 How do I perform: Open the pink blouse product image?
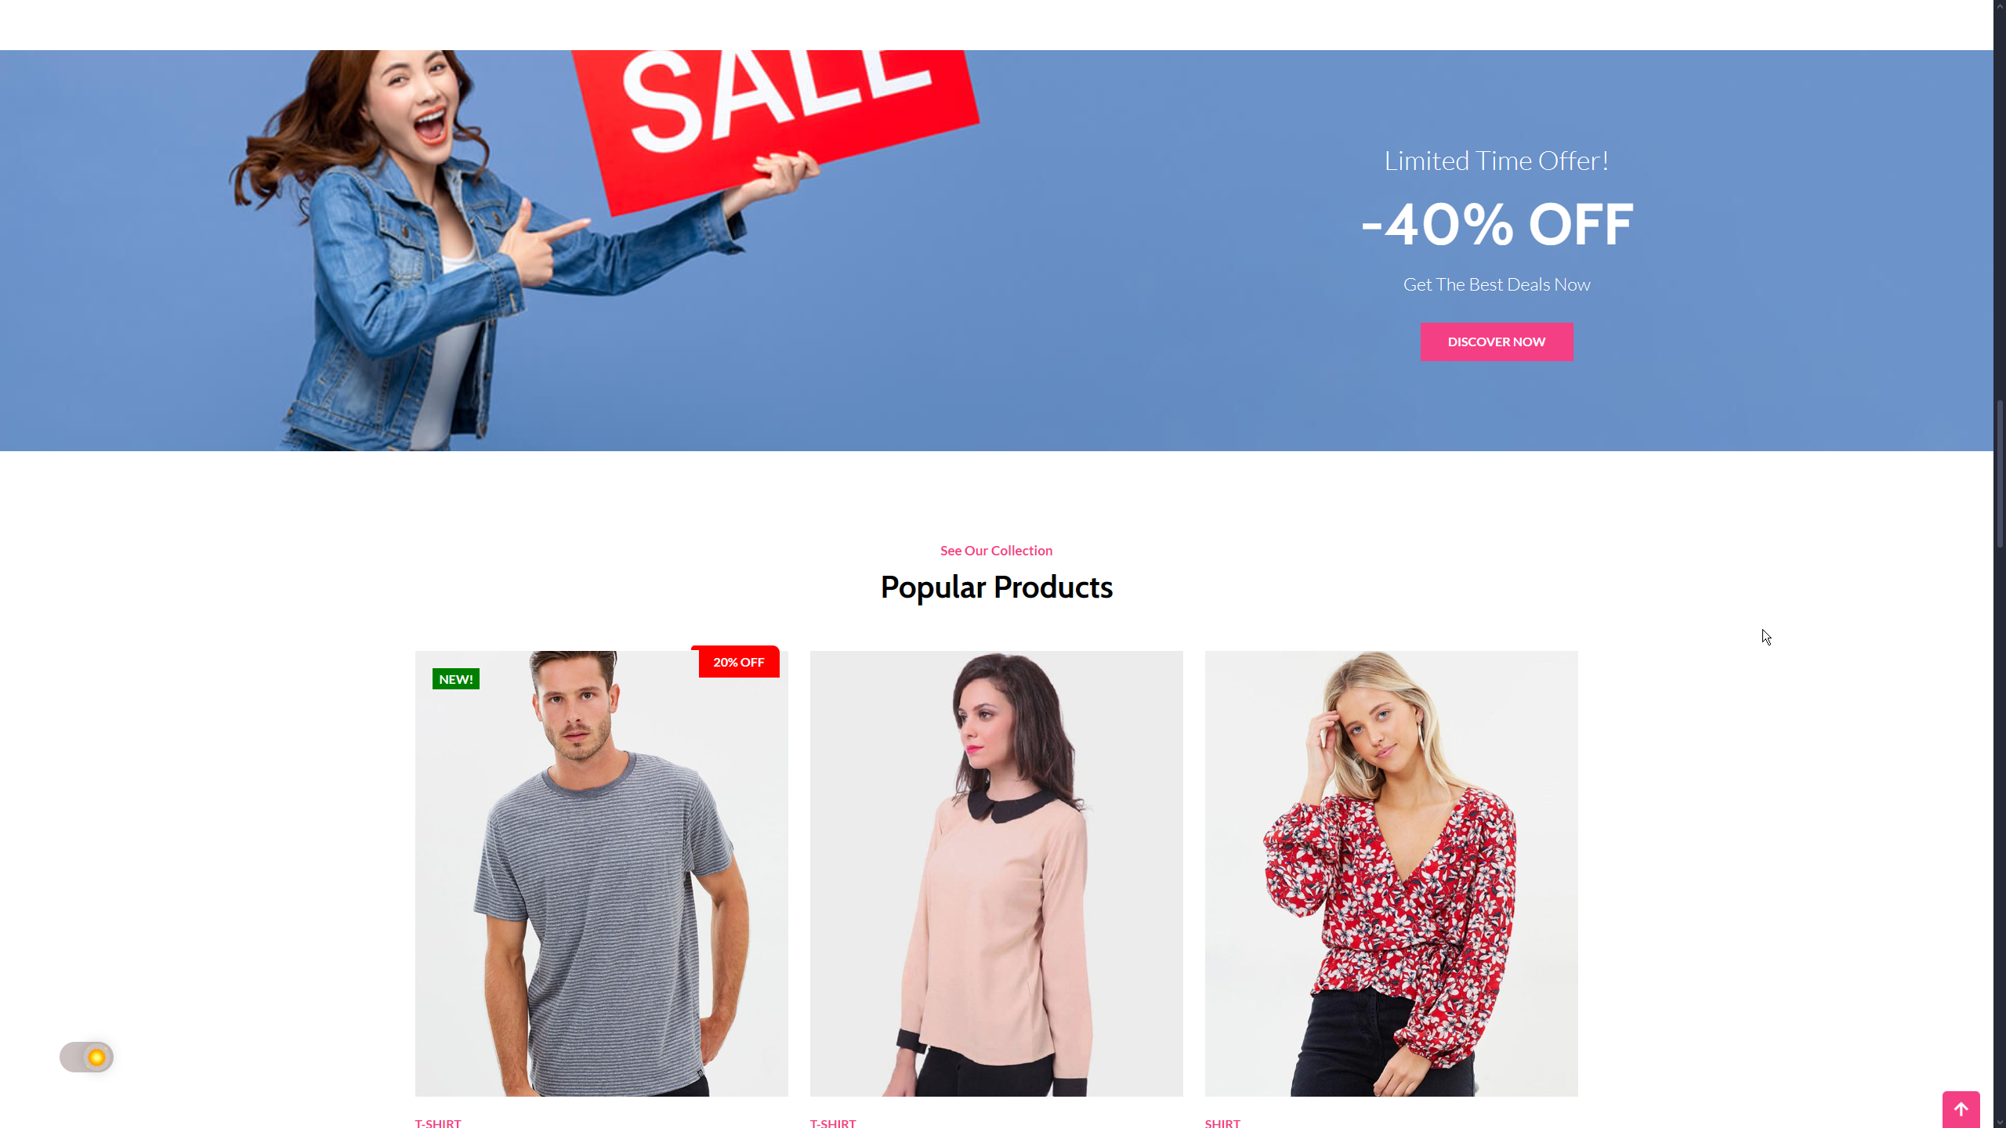tap(996, 873)
